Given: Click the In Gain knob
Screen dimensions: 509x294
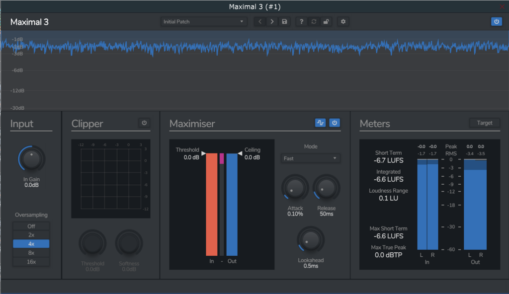Looking at the screenshot, I should pos(31,159).
